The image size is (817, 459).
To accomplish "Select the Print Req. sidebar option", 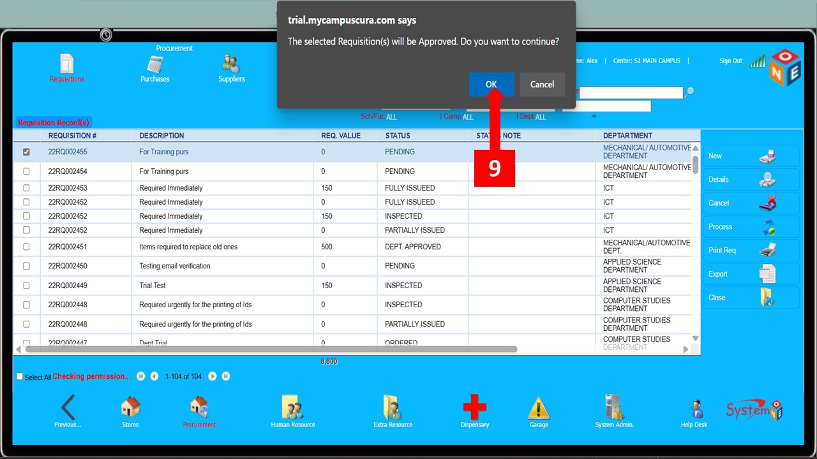I will pyautogui.click(x=751, y=251).
